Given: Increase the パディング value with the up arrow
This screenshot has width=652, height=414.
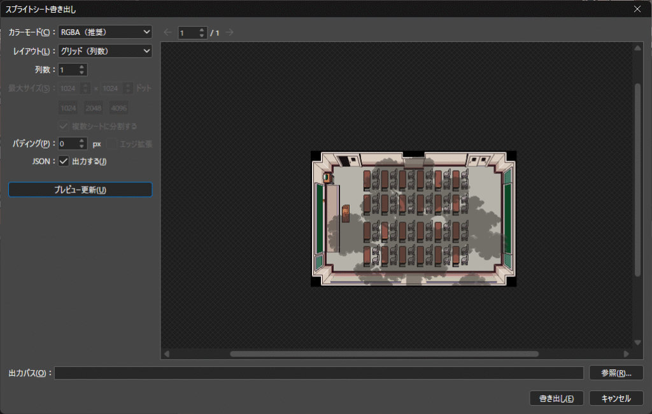Looking at the screenshot, I should pyautogui.click(x=82, y=141).
